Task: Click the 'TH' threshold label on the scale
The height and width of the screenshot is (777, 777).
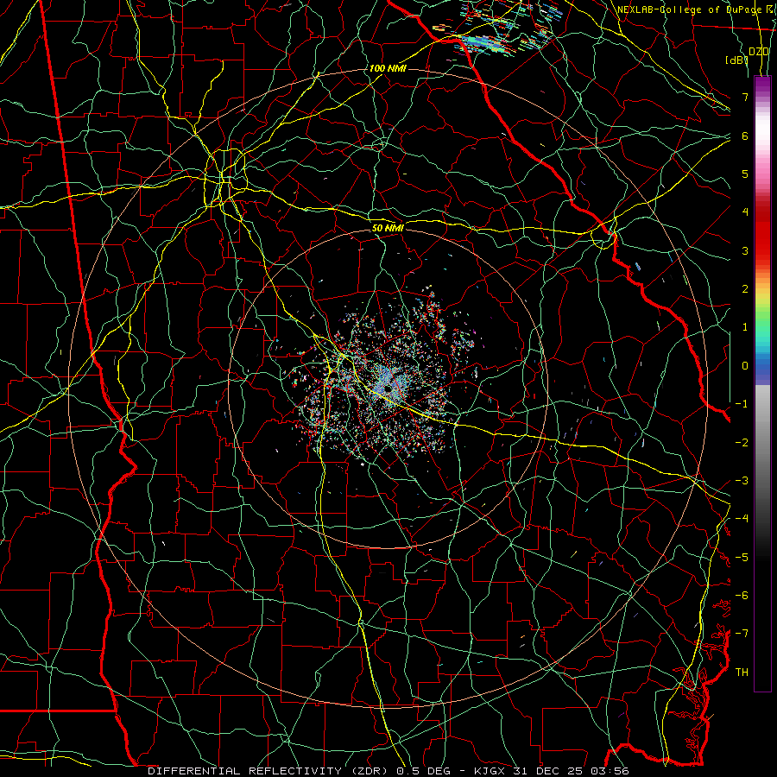Action: [742, 673]
